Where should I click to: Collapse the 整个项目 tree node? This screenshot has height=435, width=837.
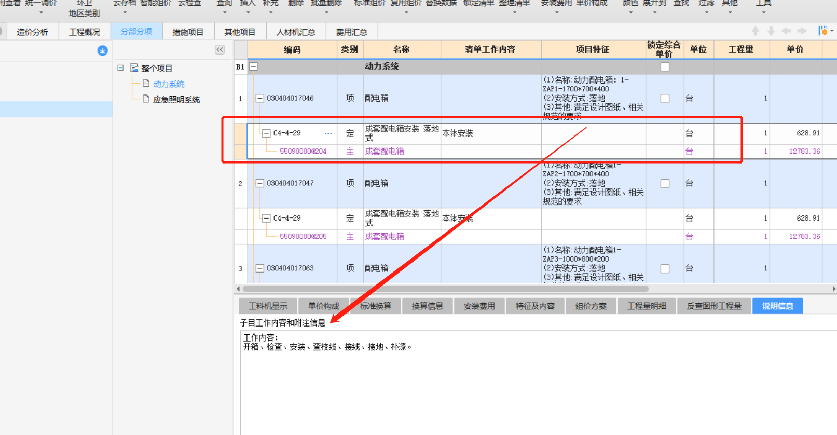point(120,68)
